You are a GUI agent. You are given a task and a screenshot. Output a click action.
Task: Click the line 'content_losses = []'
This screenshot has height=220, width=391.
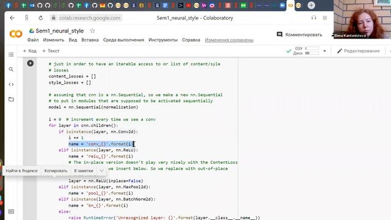point(72,76)
